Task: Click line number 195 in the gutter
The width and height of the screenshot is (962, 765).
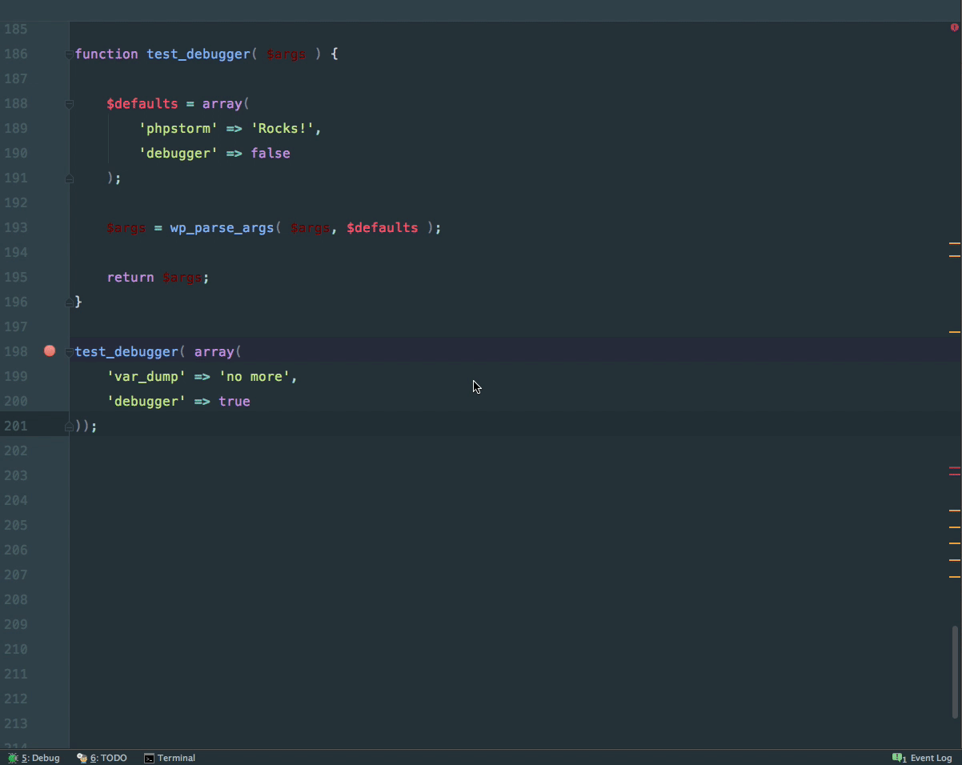Action: click(x=16, y=277)
